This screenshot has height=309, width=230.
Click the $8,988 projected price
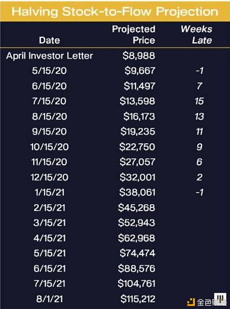(x=139, y=56)
